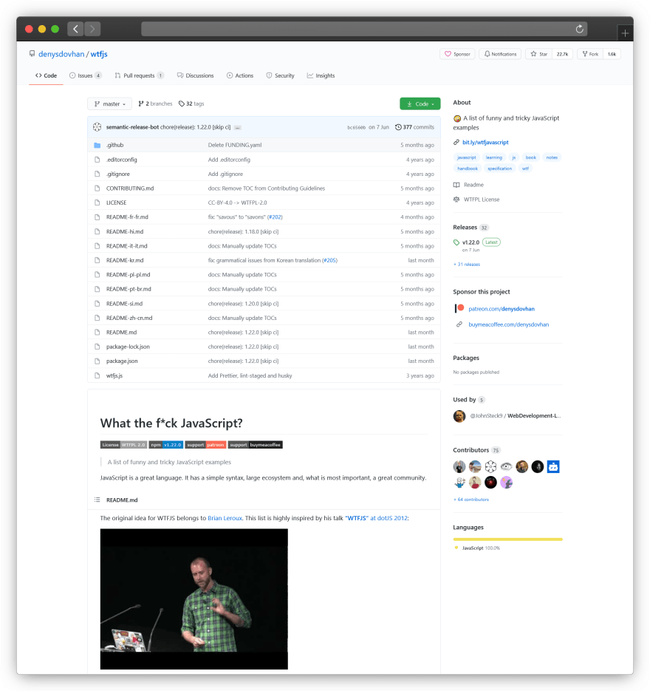Open the Pull requests tab
Viewport: 650px width, 691px height.
pyautogui.click(x=139, y=75)
